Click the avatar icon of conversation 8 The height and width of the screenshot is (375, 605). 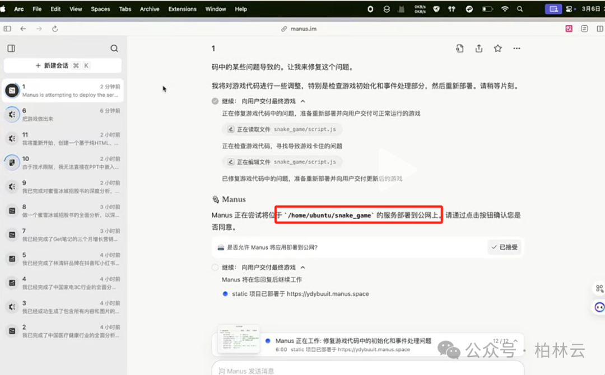[x=12, y=211]
